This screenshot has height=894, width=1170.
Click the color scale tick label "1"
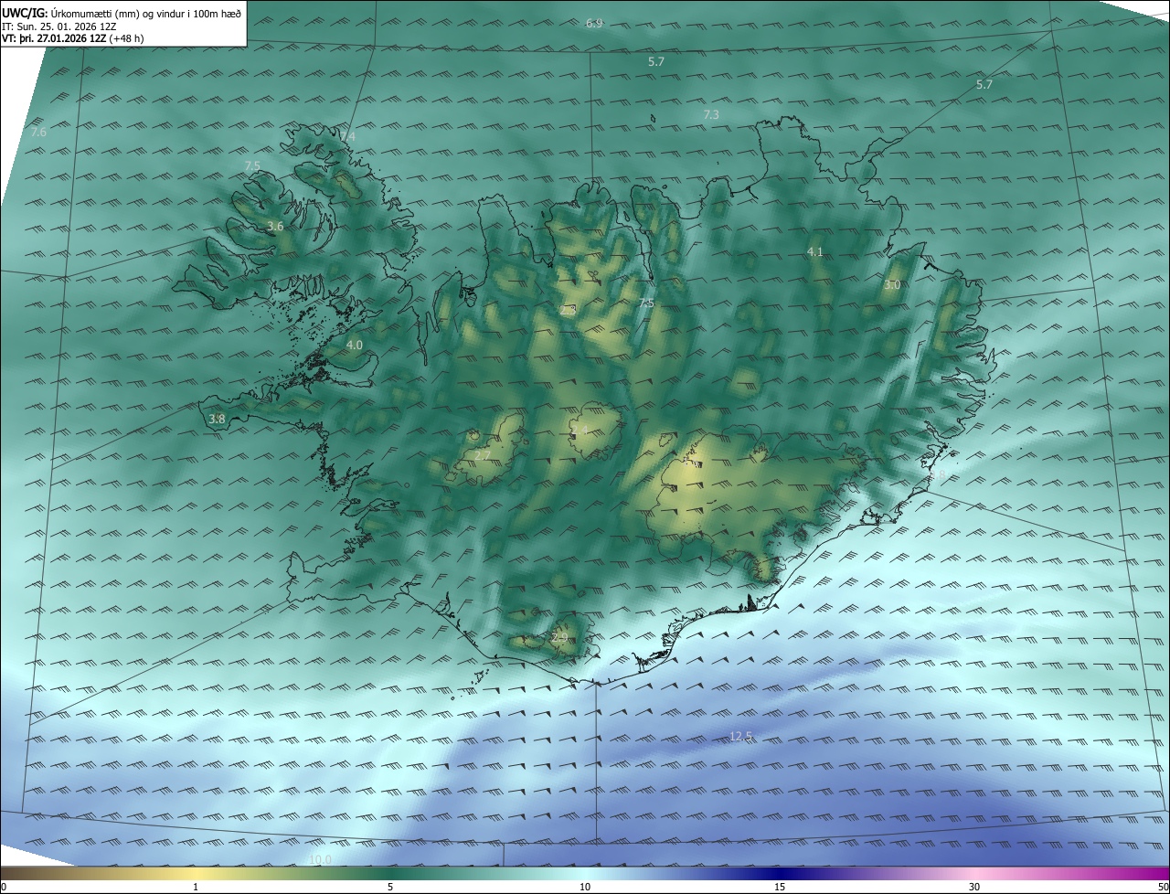pos(196,888)
